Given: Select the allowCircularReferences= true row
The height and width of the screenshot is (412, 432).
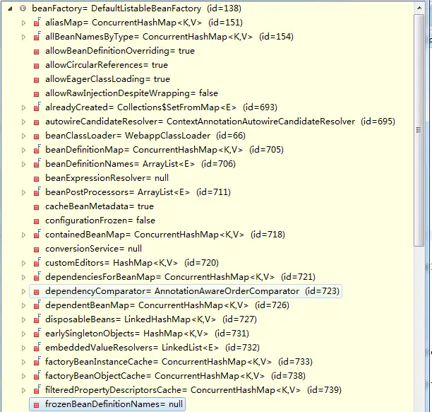Looking at the screenshot, I should click(x=107, y=65).
